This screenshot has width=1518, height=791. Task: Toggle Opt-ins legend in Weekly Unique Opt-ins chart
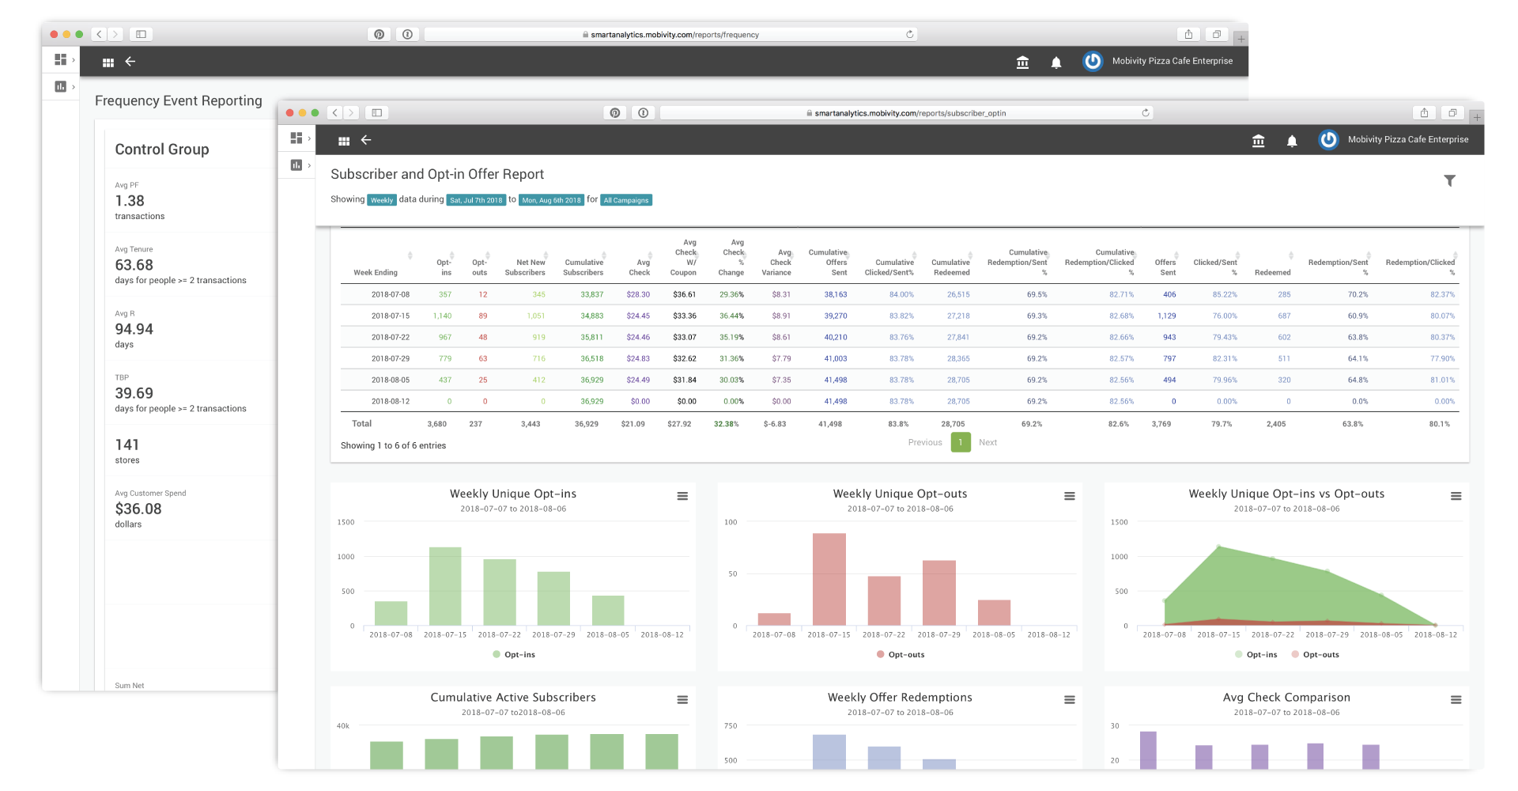[x=514, y=655]
